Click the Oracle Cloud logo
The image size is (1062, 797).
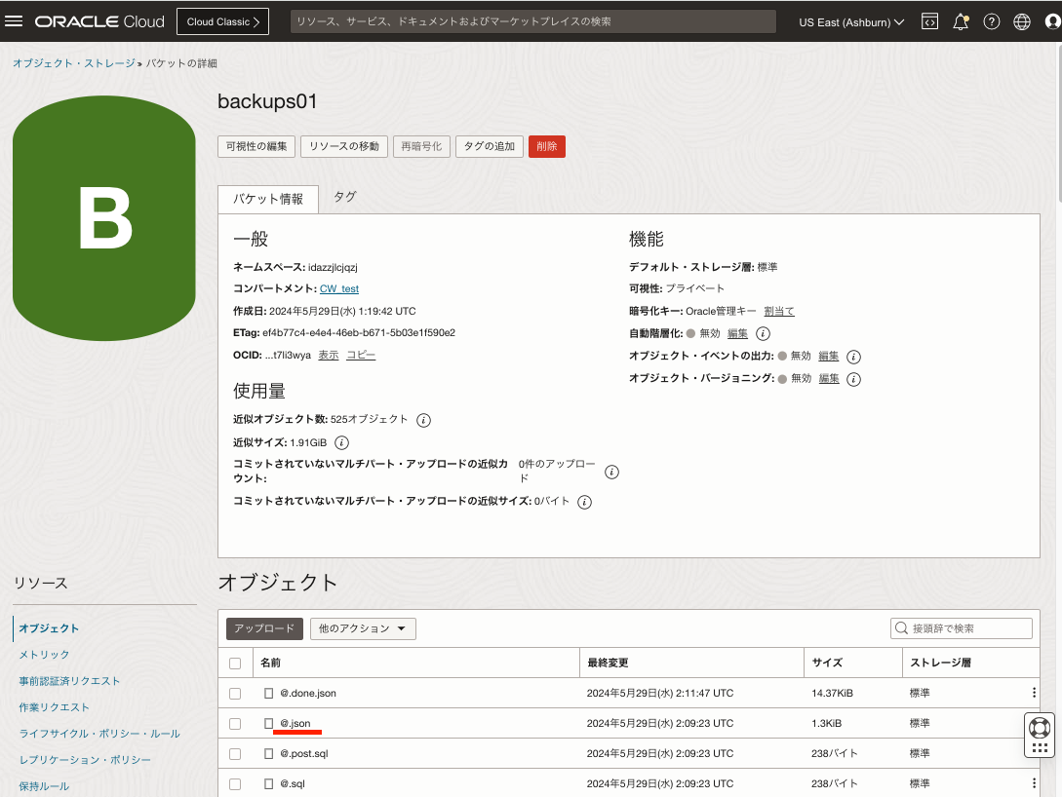pyautogui.click(x=99, y=21)
